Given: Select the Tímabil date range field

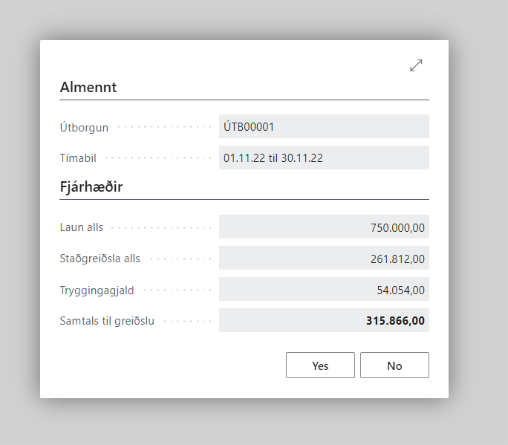Looking at the screenshot, I should click(324, 157).
